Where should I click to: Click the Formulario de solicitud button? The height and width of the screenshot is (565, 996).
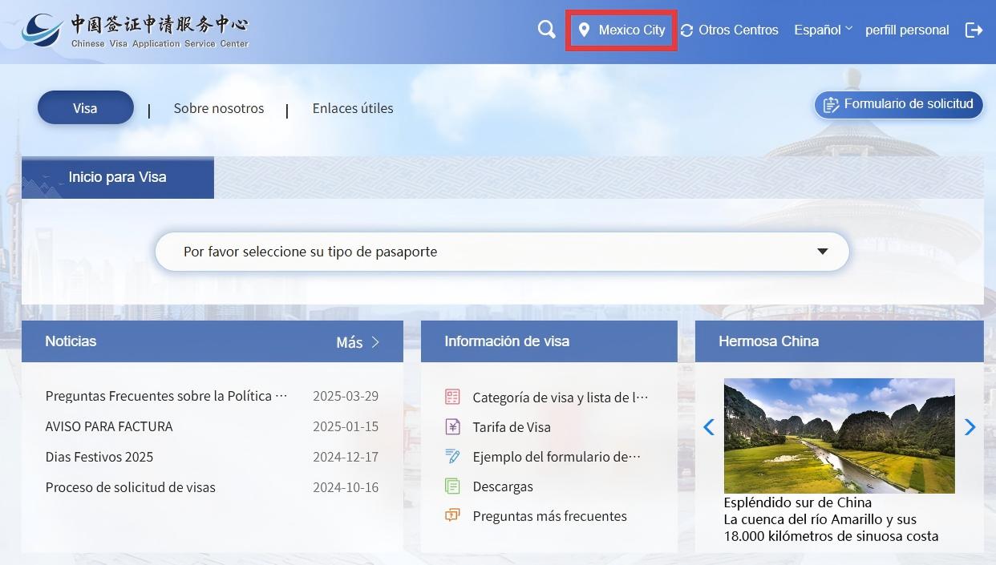(898, 104)
